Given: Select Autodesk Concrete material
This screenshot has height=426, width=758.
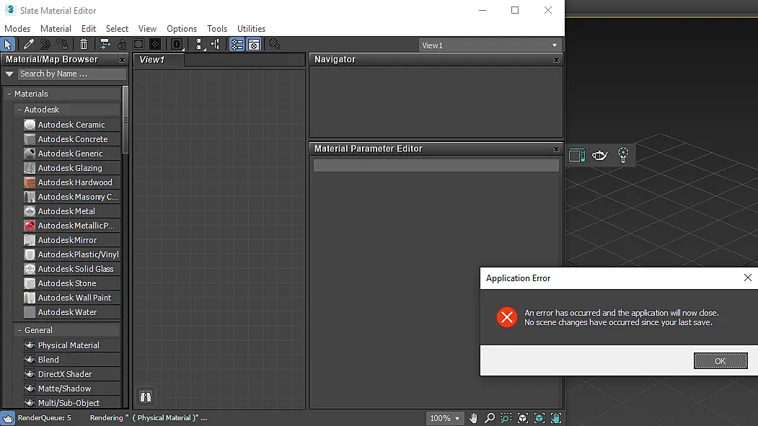Looking at the screenshot, I should pyautogui.click(x=71, y=139).
